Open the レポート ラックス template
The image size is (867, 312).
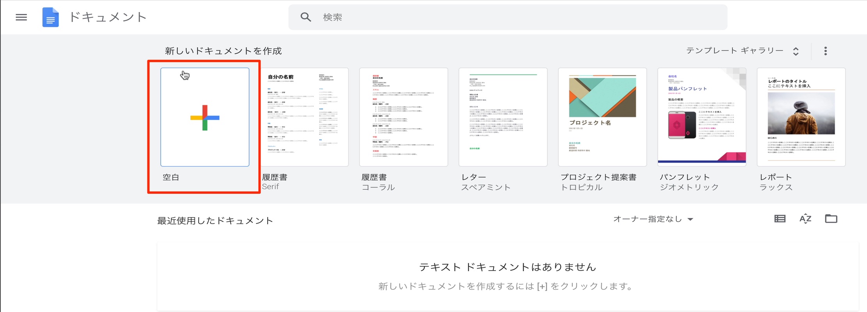(x=801, y=117)
